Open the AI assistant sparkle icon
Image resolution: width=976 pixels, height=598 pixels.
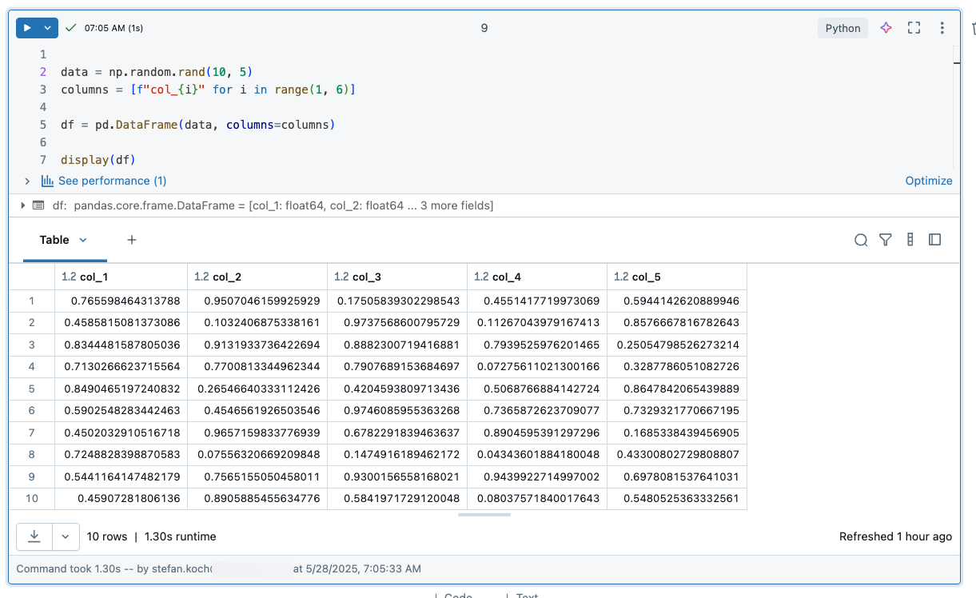pos(886,28)
